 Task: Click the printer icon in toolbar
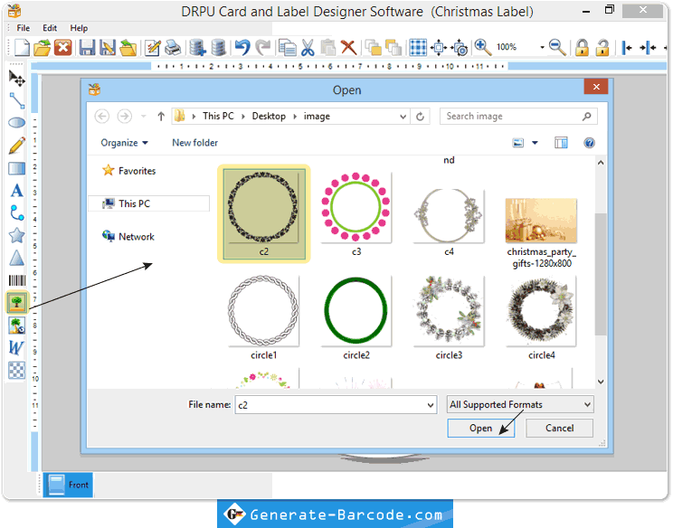pos(174,47)
